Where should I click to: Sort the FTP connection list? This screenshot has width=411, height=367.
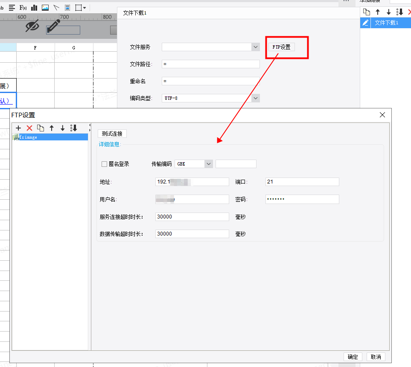74,128
